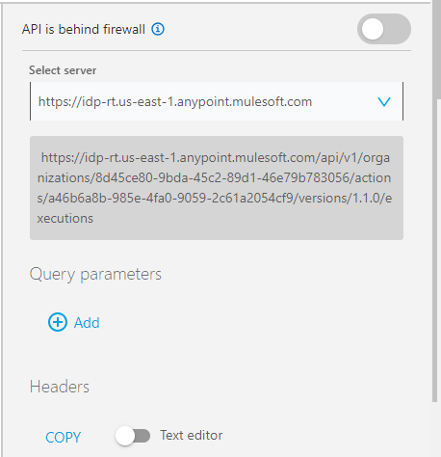This screenshot has height=457, width=441.
Task: Click the plus circle icon under Query parameters
Action: (58, 322)
